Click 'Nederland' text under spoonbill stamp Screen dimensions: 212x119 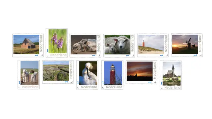(x=89, y=87)
